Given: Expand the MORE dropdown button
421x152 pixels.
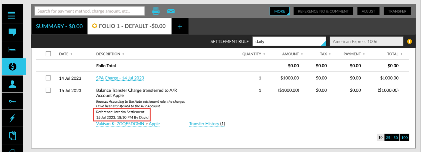Looking at the screenshot, I should tap(280, 11).
